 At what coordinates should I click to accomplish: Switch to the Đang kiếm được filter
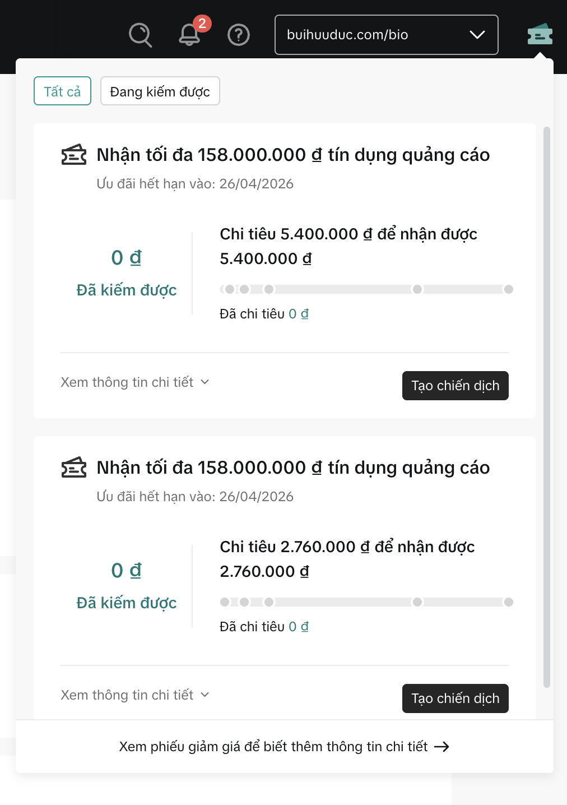click(x=160, y=91)
